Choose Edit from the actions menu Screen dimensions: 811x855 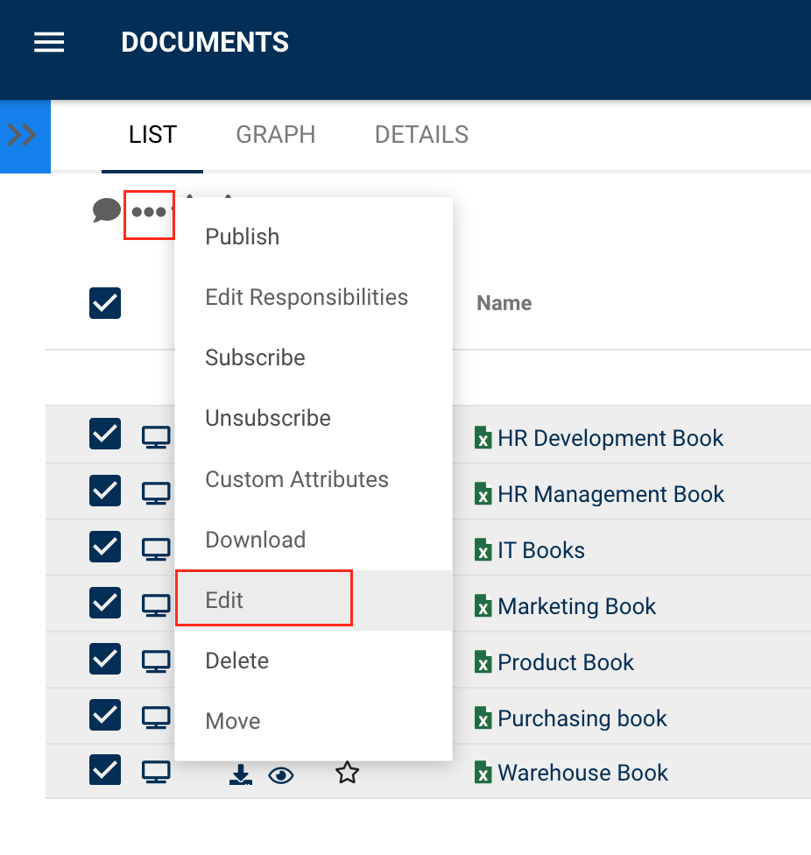coord(225,600)
